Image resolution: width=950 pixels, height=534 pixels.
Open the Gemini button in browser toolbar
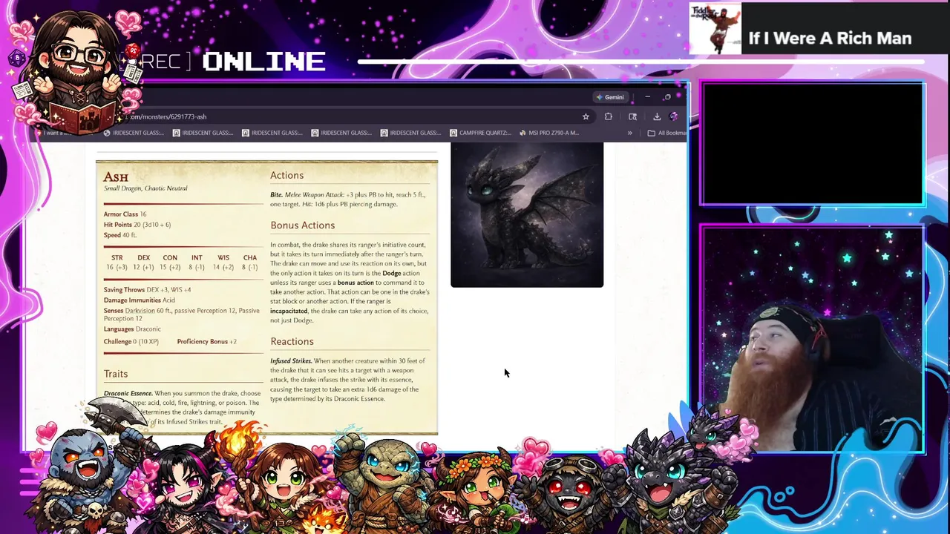pyautogui.click(x=611, y=97)
